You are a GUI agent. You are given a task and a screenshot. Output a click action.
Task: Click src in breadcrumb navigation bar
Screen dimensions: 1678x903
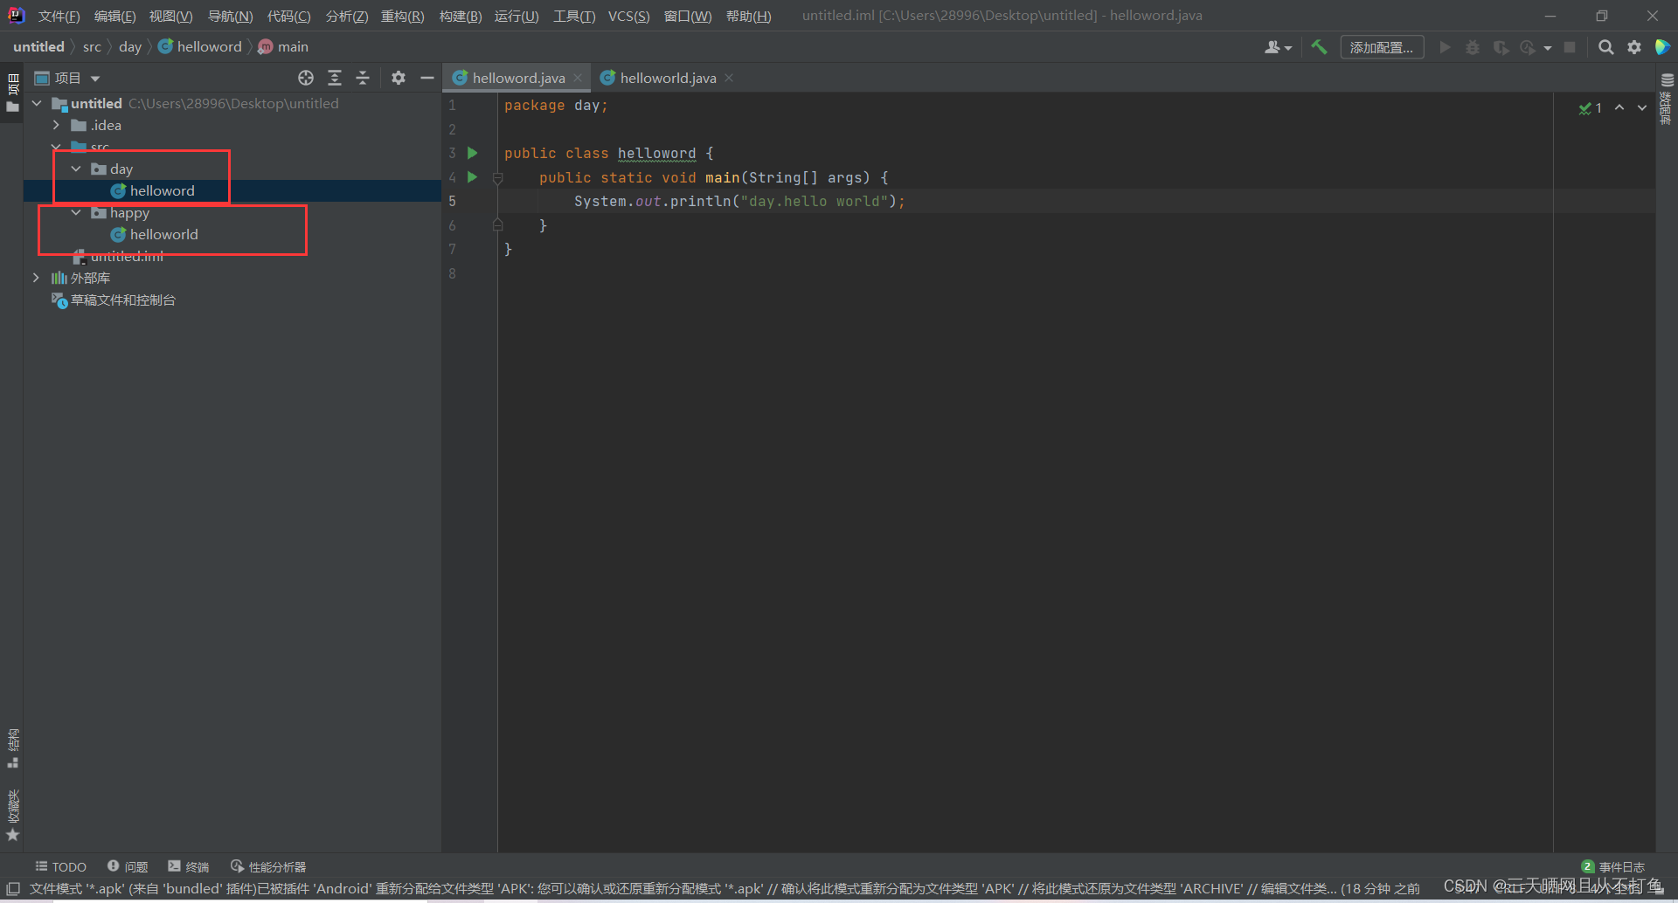tap(92, 47)
